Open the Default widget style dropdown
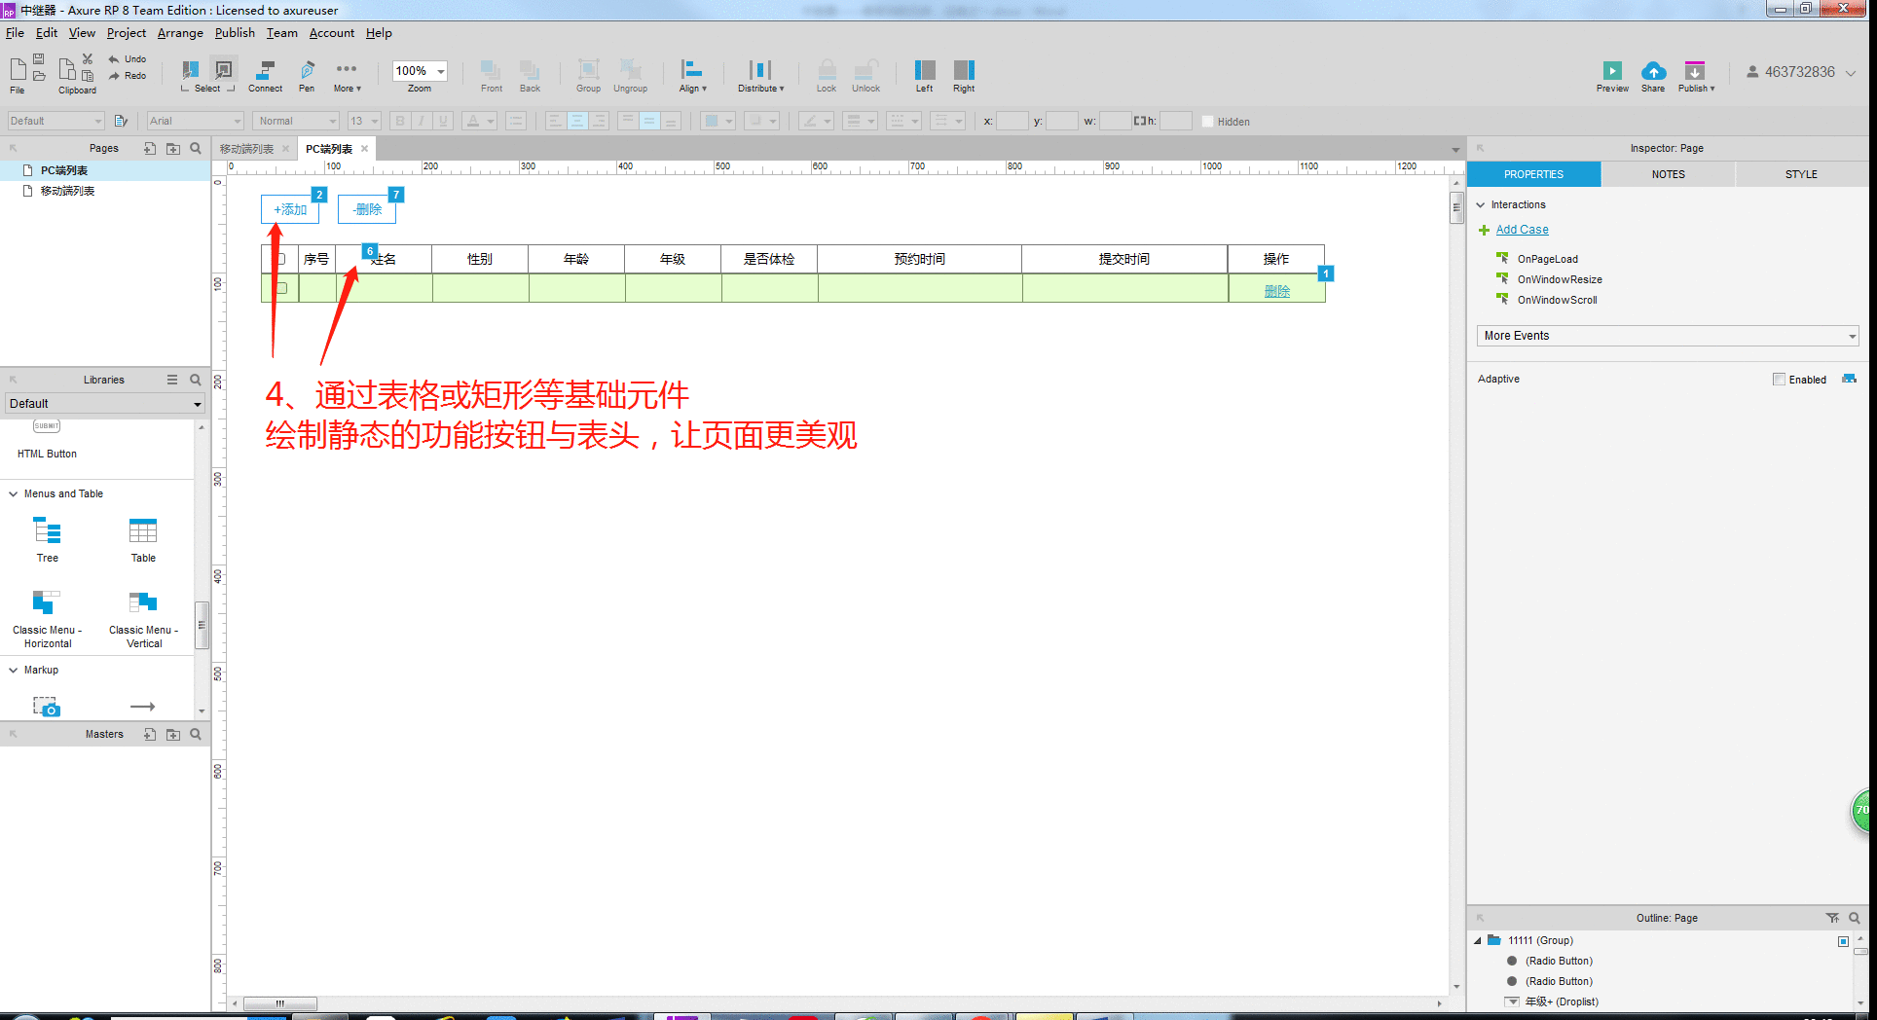The image size is (1877, 1020). [55, 121]
